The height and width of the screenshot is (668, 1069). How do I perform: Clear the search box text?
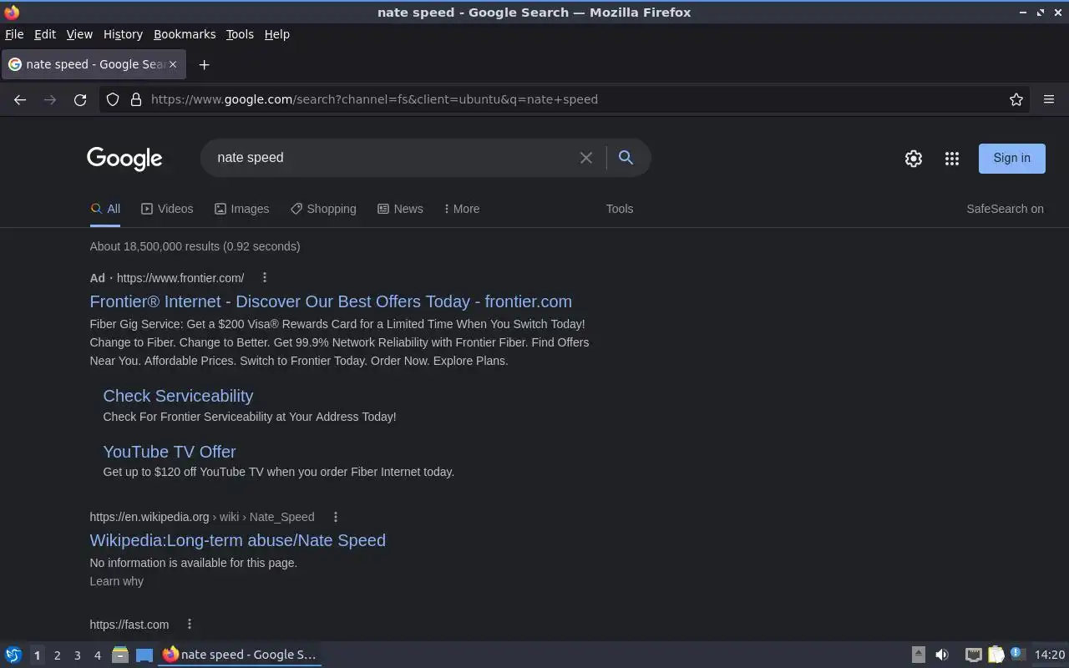click(586, 158)
